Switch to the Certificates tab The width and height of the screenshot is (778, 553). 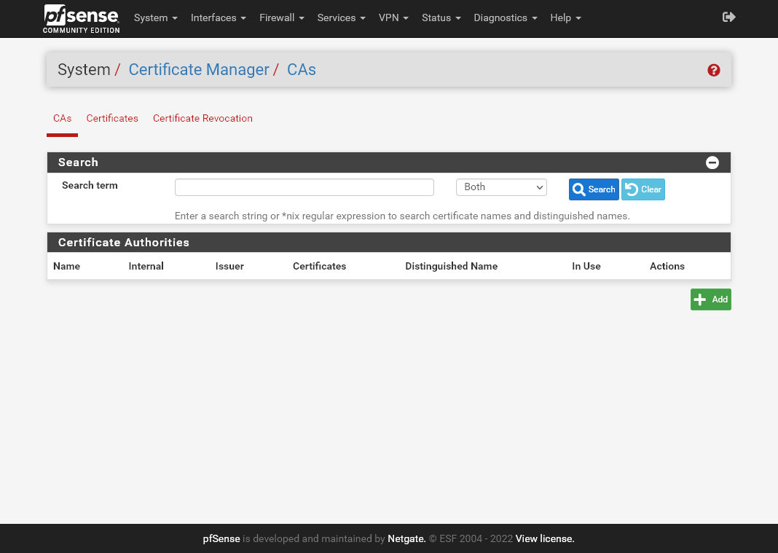tap(111, 118)
